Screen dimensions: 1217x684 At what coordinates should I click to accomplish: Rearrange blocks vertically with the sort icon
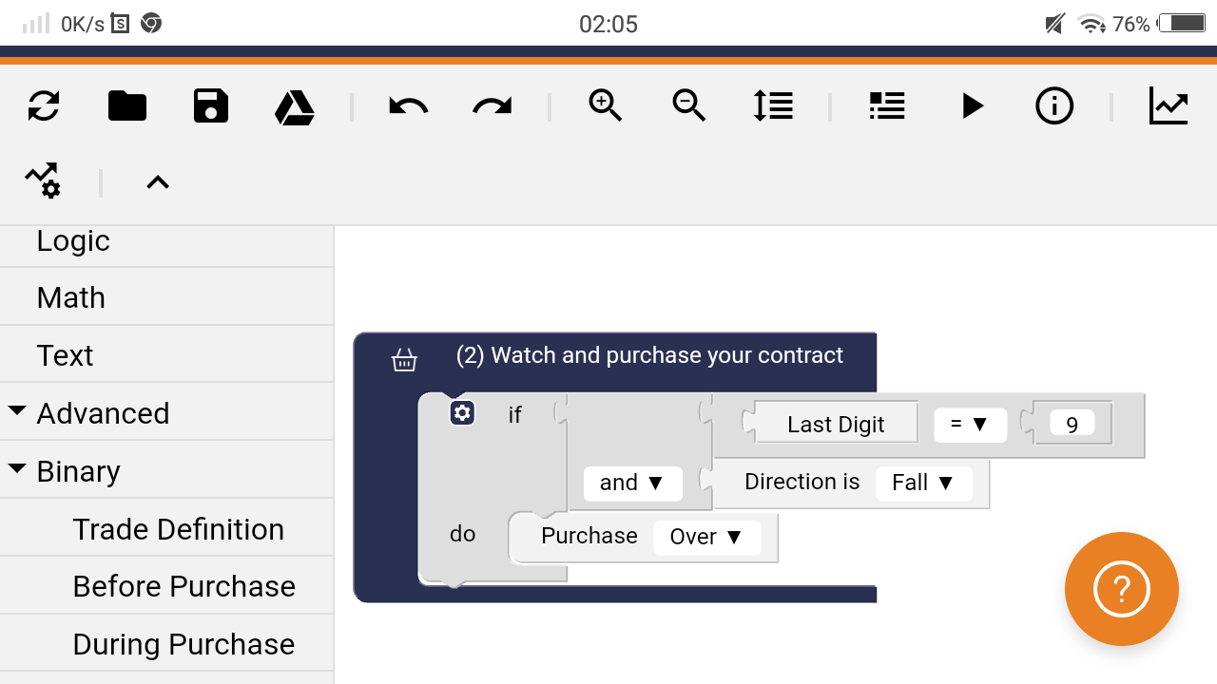point(773,106)
